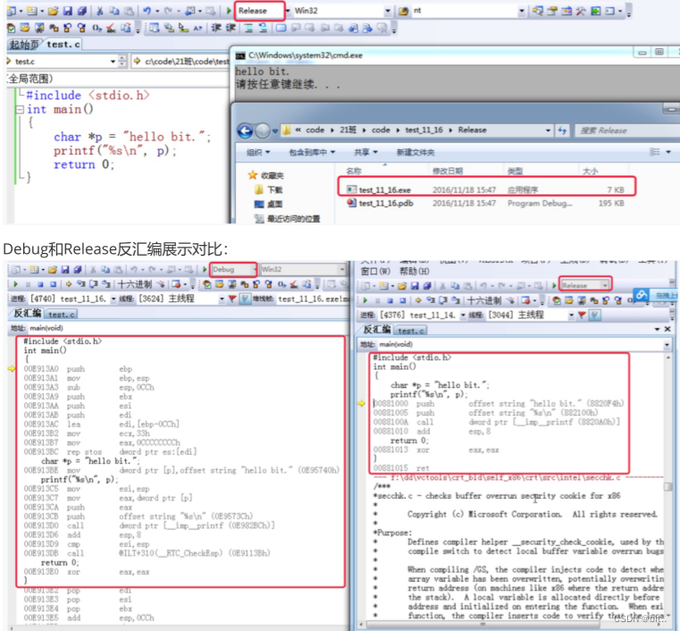Click 修改日期 column header in Explorer

point(448,171)
